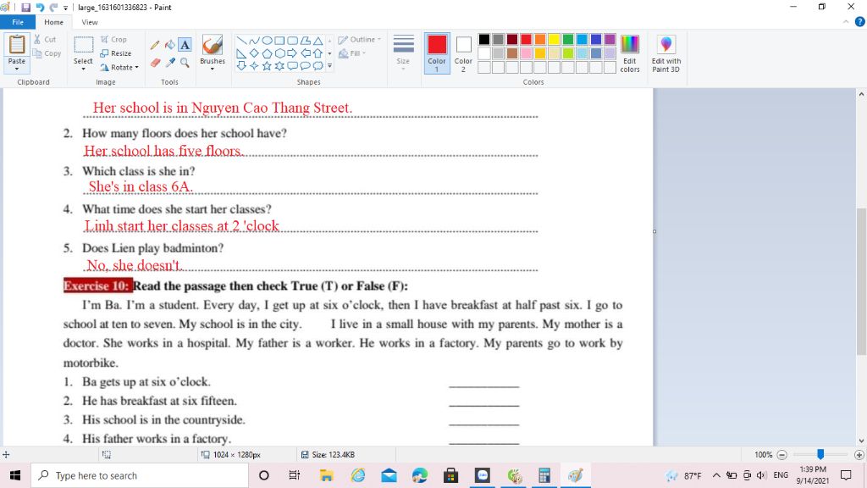Choose the Line shape

tap(241, 41)
